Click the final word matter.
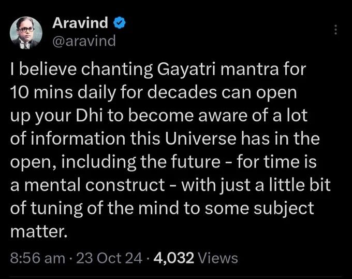Screen dimensions: 352x279 39,231
